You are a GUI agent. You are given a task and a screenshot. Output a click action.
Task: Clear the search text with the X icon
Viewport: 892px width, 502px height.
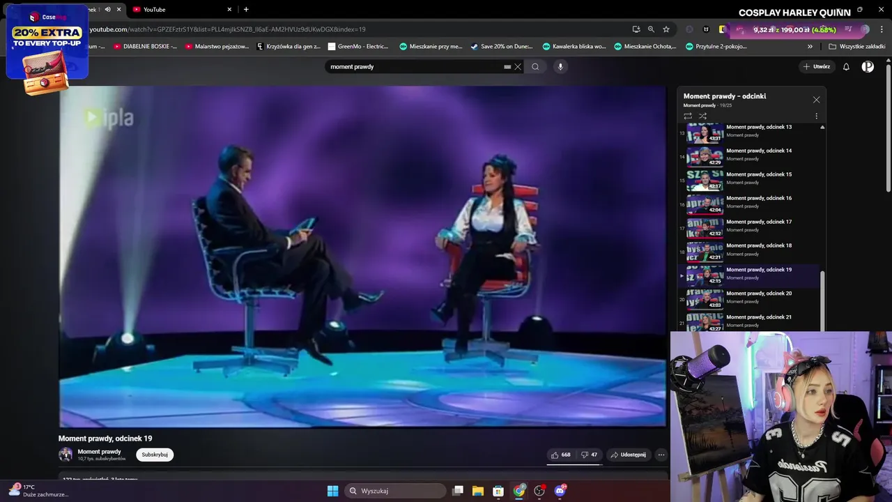517,67
